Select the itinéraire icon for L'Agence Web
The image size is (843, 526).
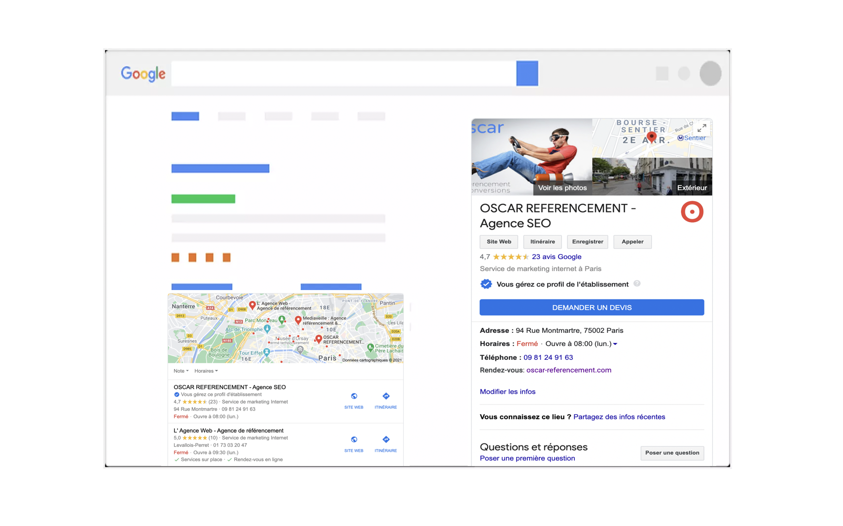pos(386,439)
